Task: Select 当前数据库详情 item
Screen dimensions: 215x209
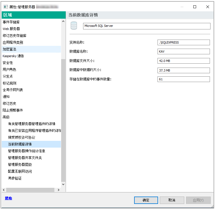Action: (31, 144)
